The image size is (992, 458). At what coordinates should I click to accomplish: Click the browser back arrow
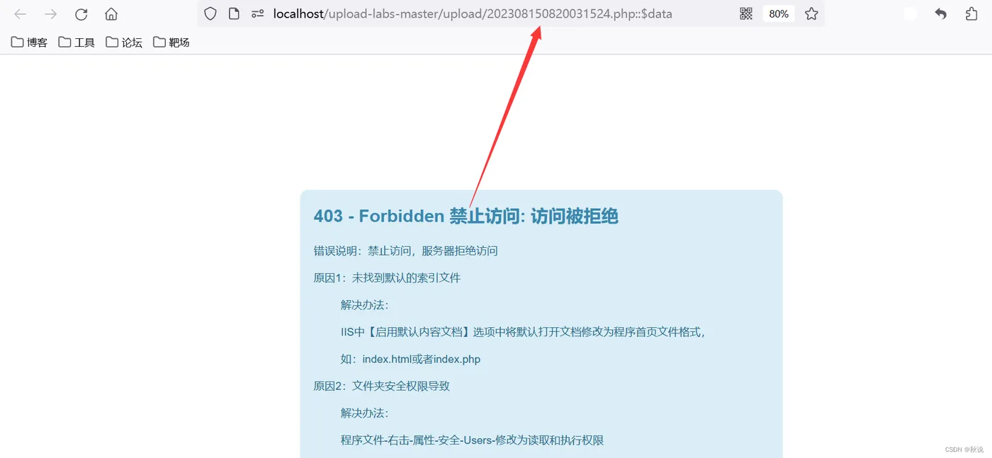point(21,14)
